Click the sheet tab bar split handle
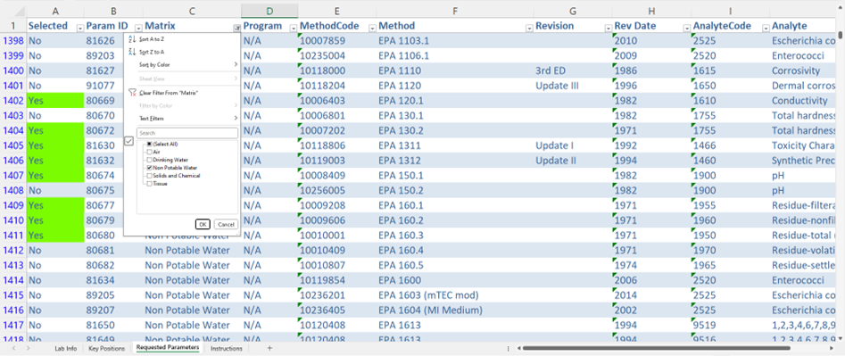 [509, 349]
